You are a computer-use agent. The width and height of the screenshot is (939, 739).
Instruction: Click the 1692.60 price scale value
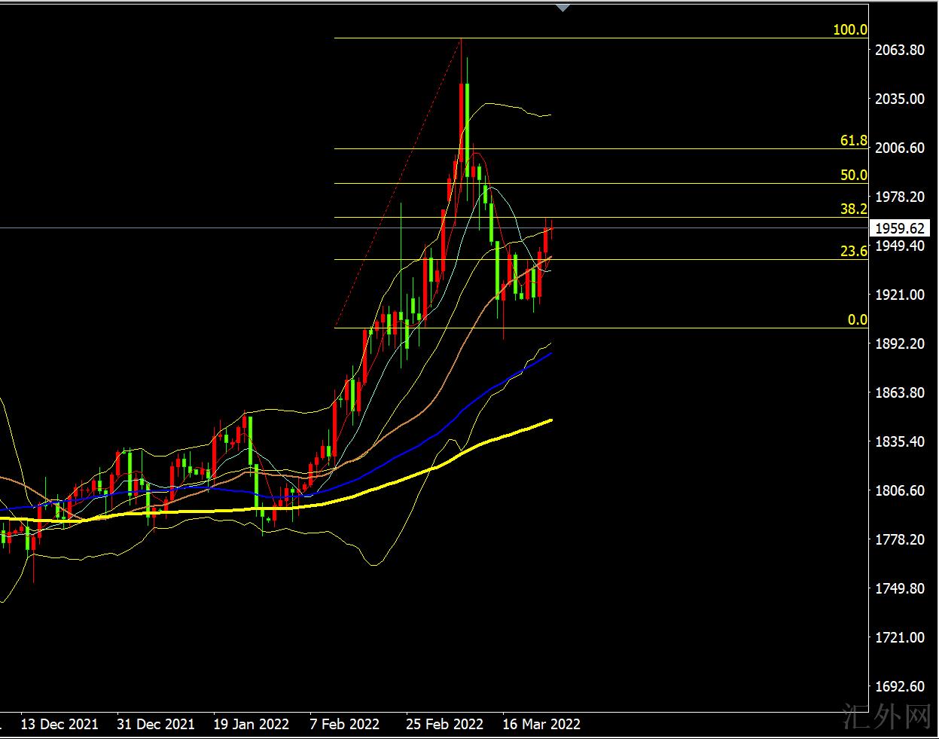900,687
